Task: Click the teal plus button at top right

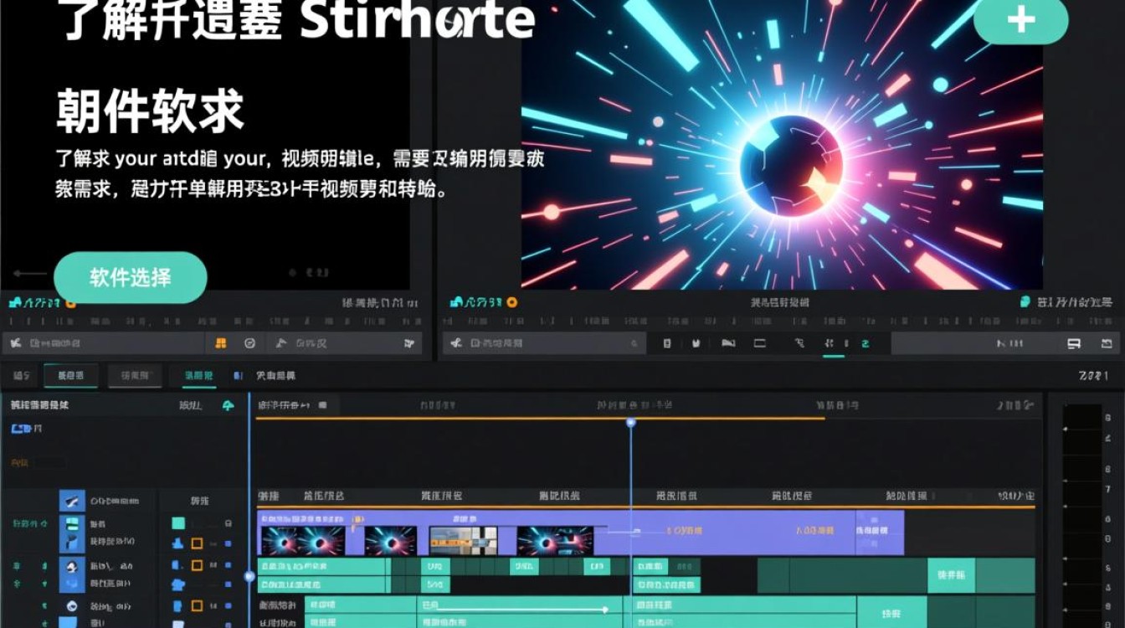Action: tap(1021, 23)
